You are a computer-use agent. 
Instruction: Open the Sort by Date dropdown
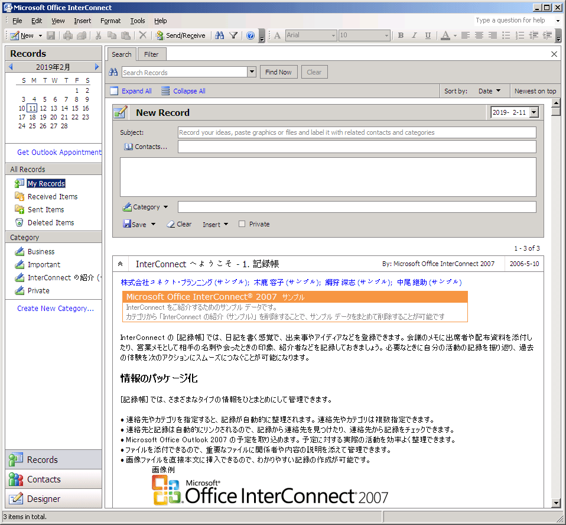tap(489, 91)
